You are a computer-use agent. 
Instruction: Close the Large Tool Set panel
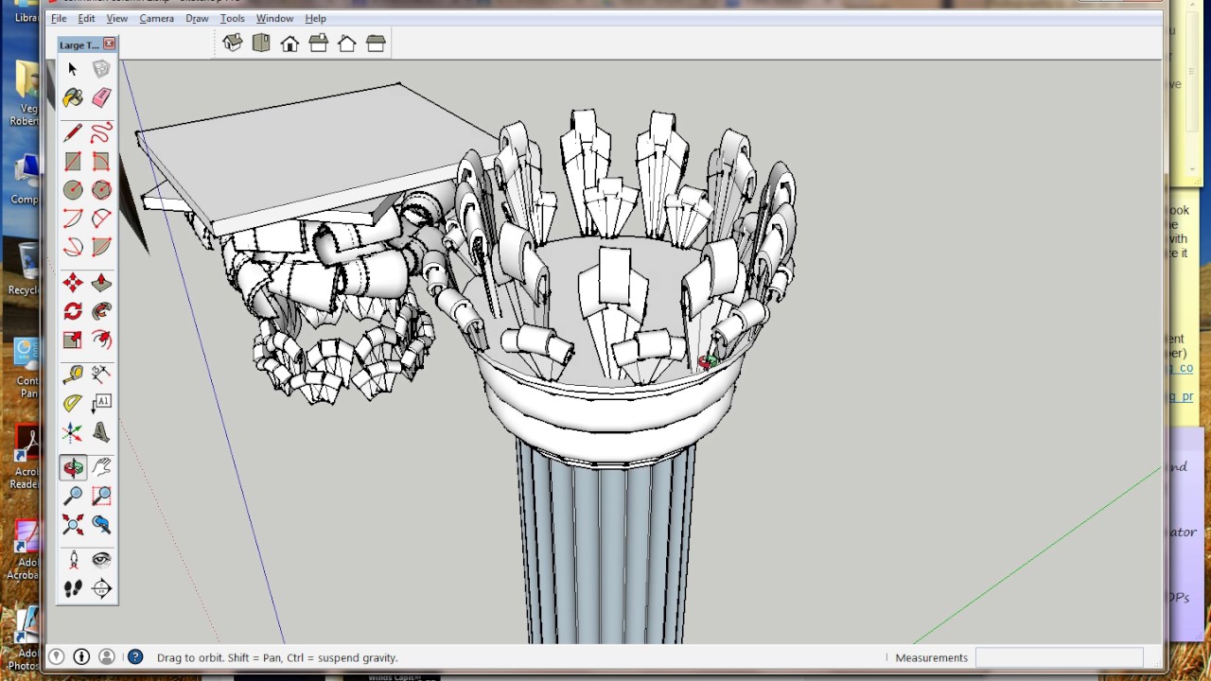click(110, 44)
